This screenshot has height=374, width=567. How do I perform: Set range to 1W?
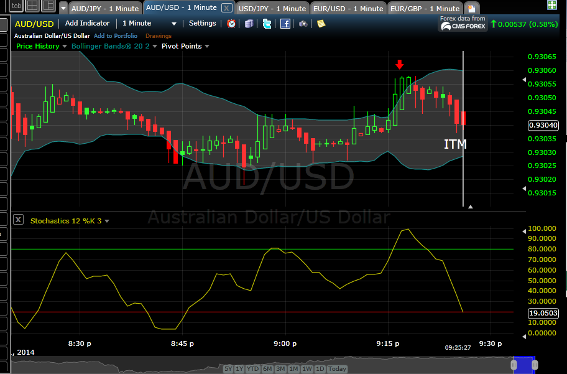307,368
